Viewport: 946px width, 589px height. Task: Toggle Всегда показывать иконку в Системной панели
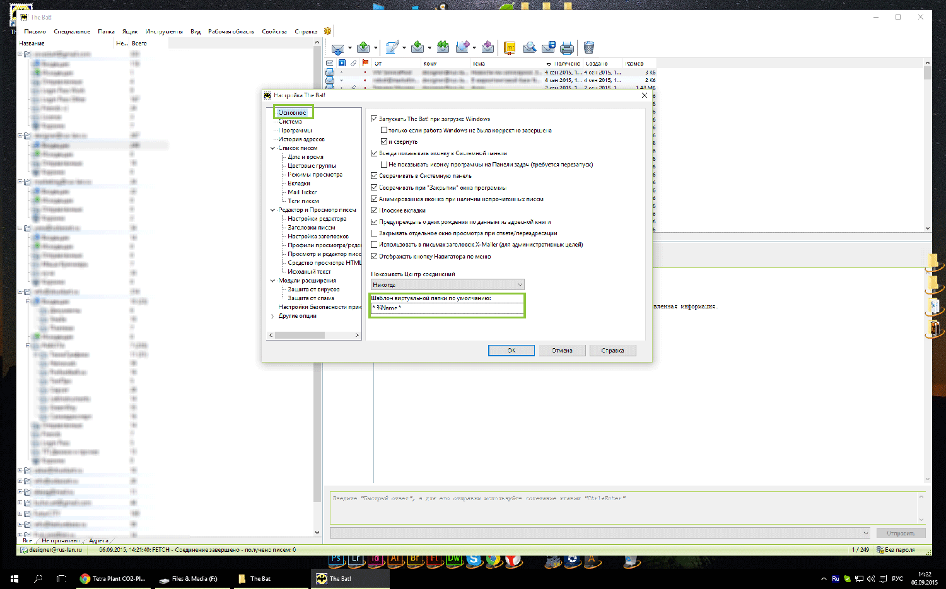(374, 153)
